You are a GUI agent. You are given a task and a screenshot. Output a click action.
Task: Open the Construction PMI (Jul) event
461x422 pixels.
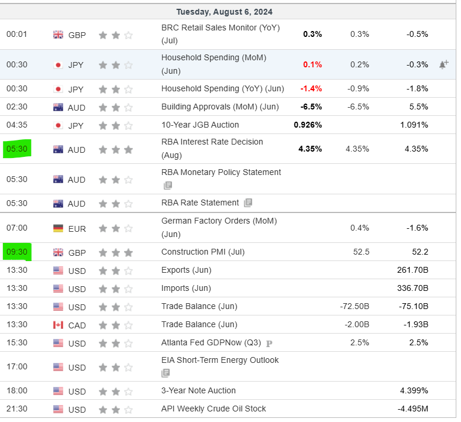[203, 252]
